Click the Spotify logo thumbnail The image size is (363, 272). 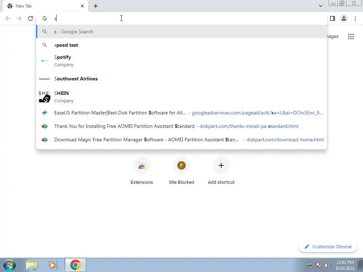(x=44, y=61)
